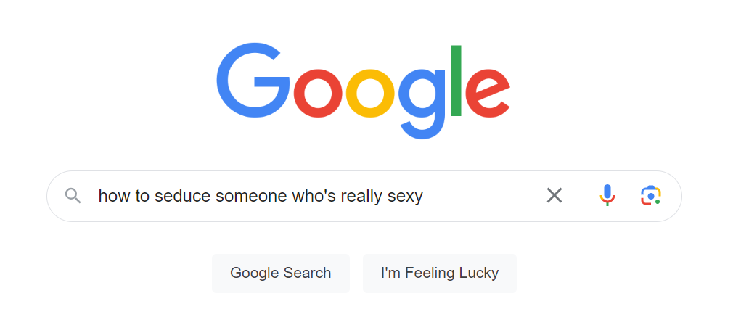
Task: Place cursor on the word "seduce" in the query
Action: click(183, 196)
